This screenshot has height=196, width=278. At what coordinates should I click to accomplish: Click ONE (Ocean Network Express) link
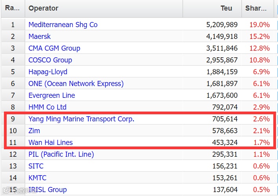tap(76, 84)
